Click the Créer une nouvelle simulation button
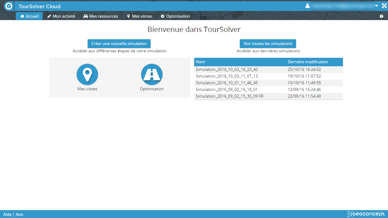 pyautogui.click(x=119, y=43)
